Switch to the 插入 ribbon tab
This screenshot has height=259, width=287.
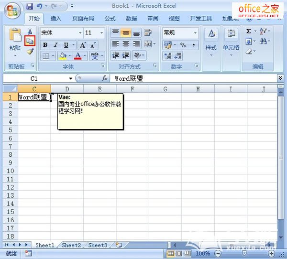point(55,19)
